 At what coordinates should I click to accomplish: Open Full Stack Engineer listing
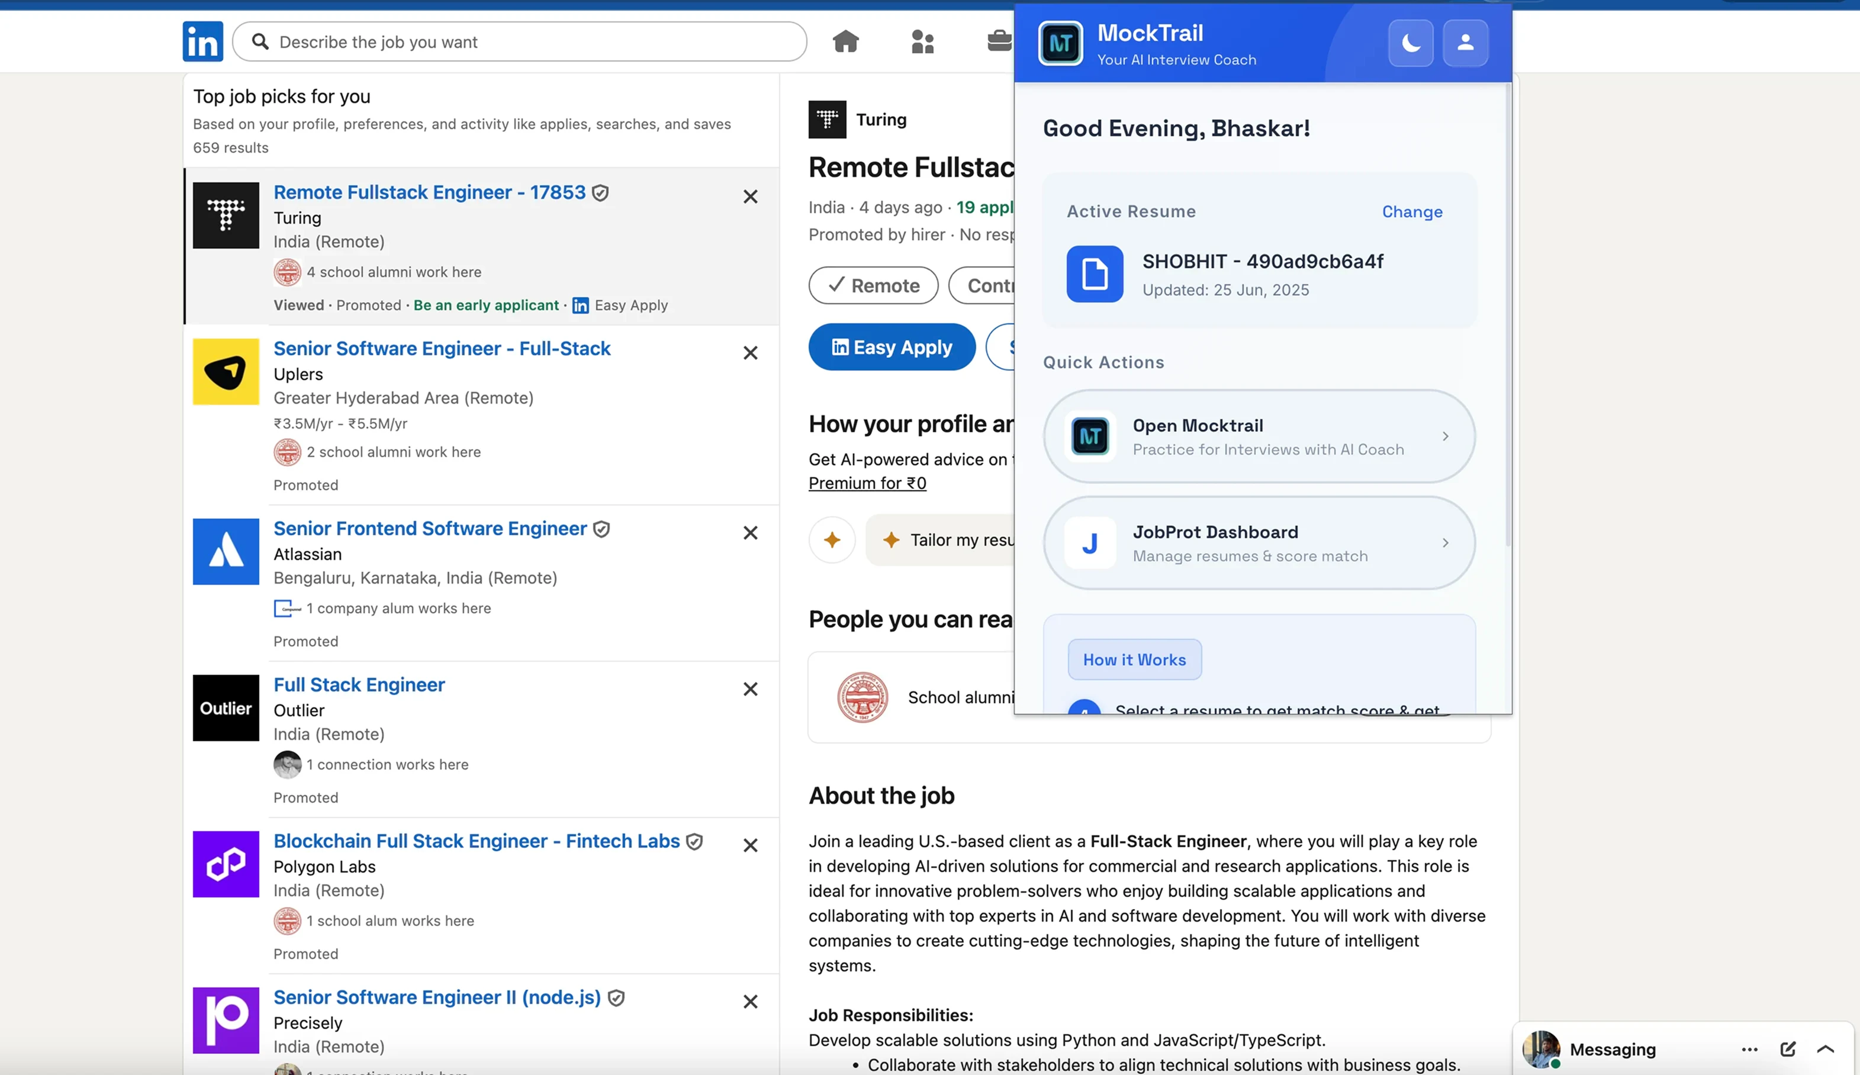pyautogui.click(x=359, y=685)
